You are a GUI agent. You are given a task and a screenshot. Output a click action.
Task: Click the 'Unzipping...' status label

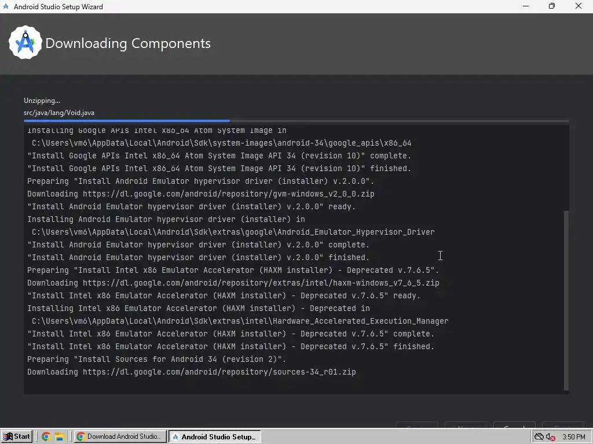click(42, 101)
